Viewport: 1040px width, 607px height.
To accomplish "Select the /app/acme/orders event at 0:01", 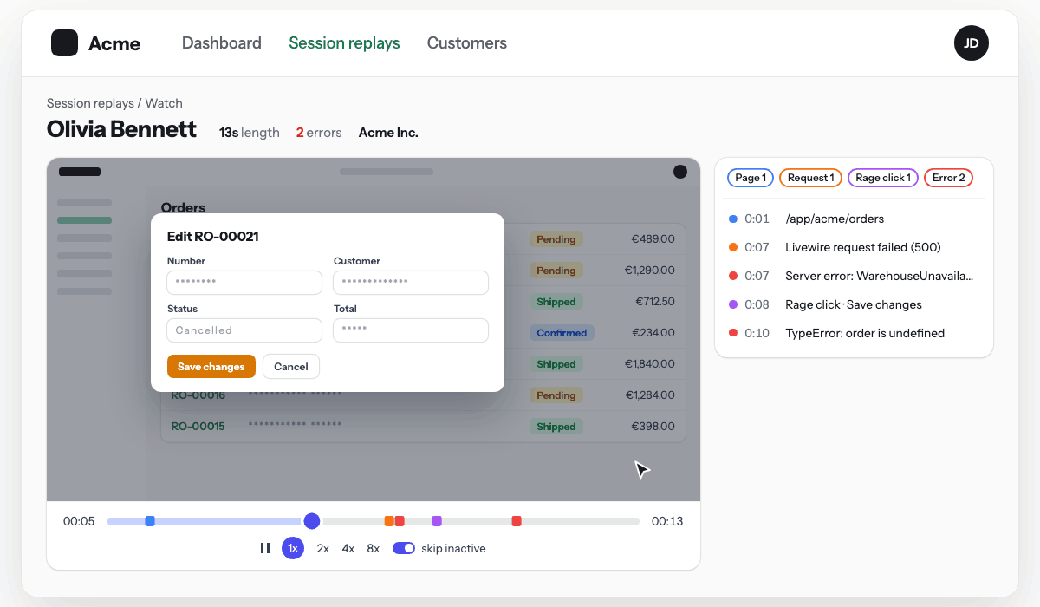I will [x=854, y=219].
